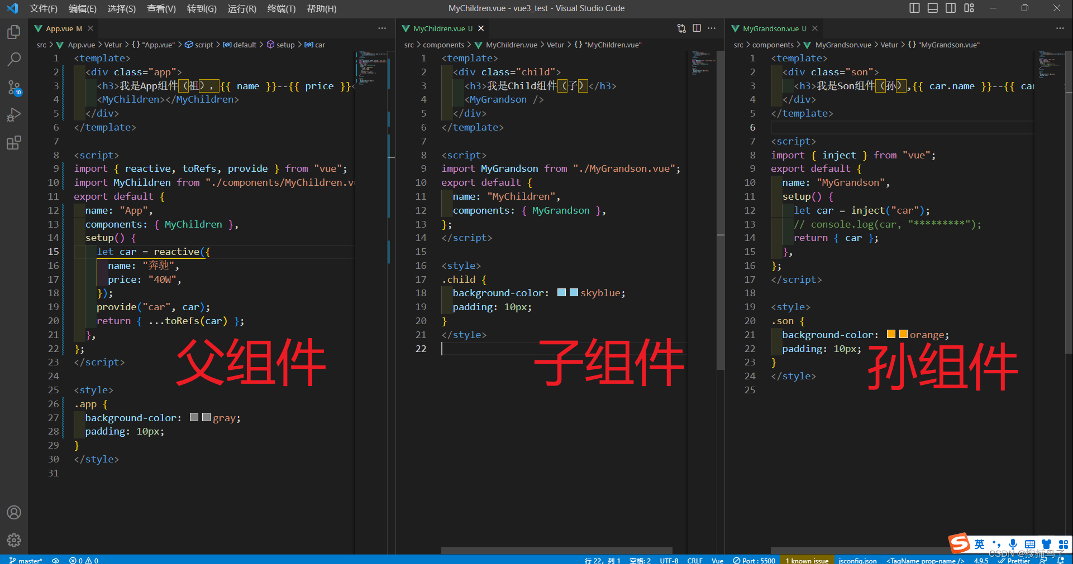Click the master* branch in status bar
Screen dimensions: 1073x564
point(26,560)
